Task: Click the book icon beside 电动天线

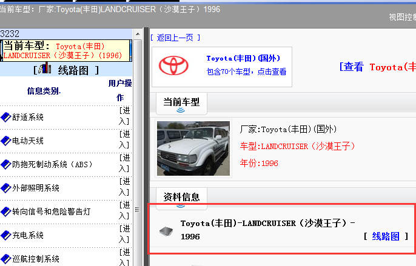Action: click(5, 141)
